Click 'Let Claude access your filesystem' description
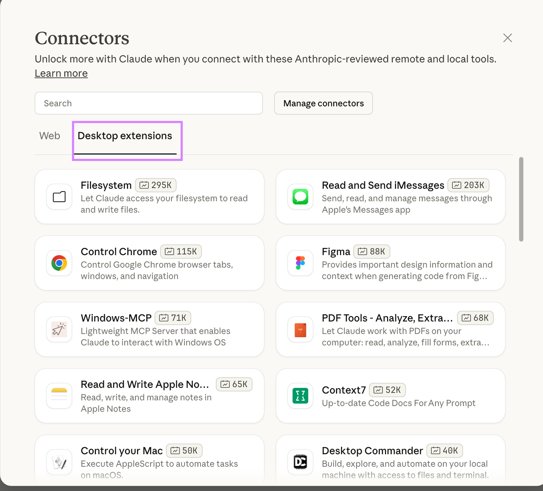 (164, 204)
